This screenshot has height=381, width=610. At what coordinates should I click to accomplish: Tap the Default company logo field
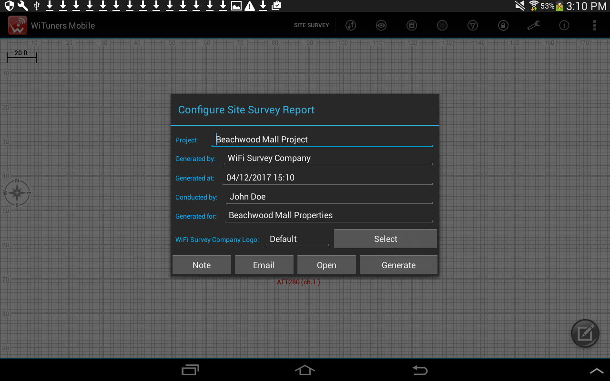[x=297, y=239]
